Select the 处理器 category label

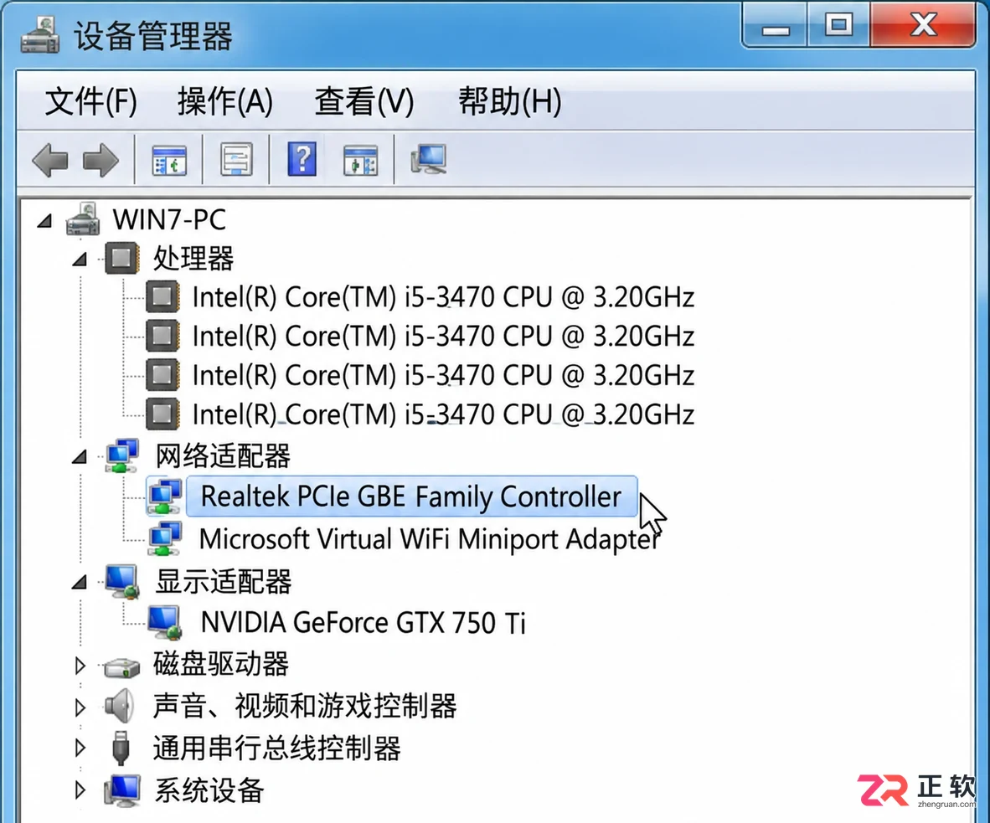(x=193, y=258)
